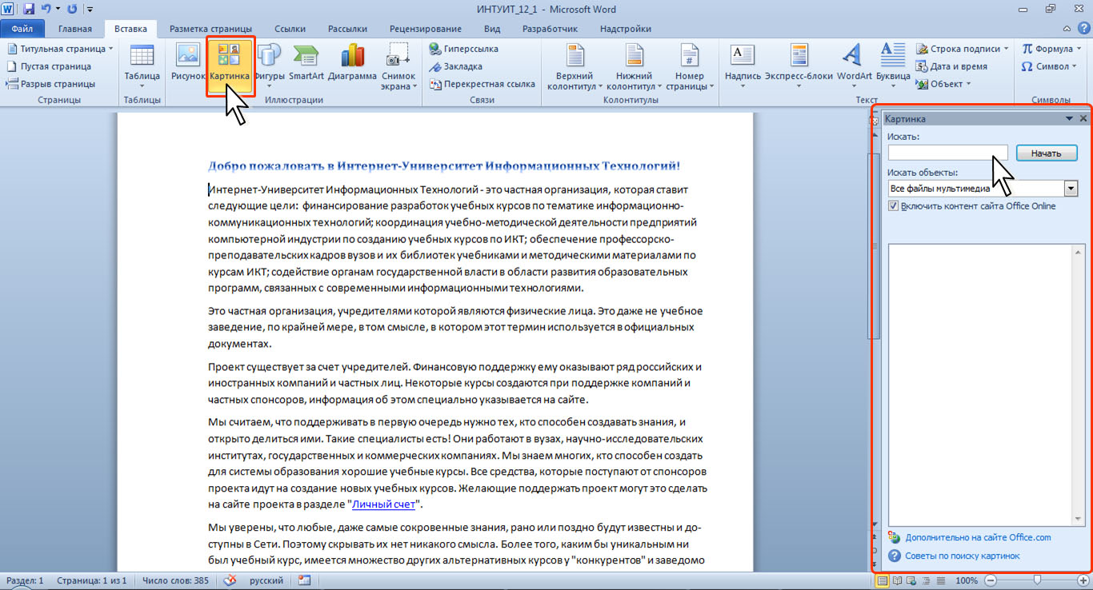This screenshot has width=1093, height=590.
Task: Open the Ссылки ribbon tab
Action: pos(290,29)
